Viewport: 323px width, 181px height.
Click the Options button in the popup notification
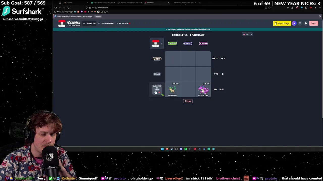pyautogui.click(x=98, y=16)
